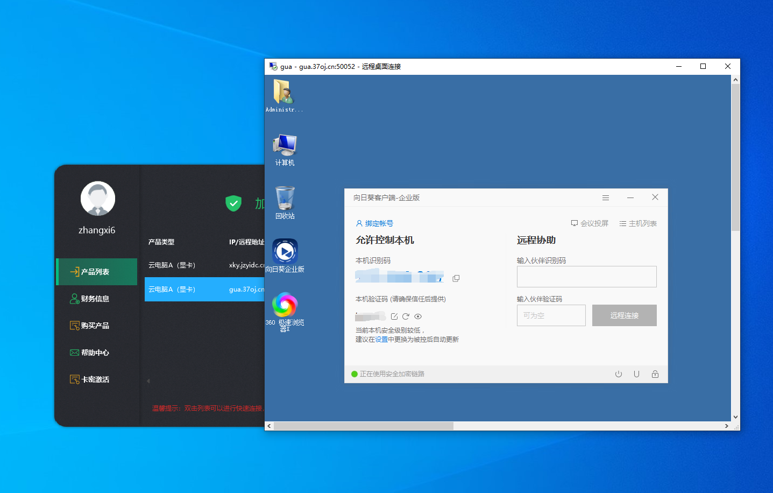Click the remote desktop title bar icon
773x493 pixels.
tap(273, 66)
